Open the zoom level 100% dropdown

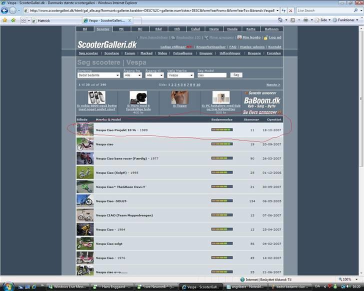pos(356,279)
